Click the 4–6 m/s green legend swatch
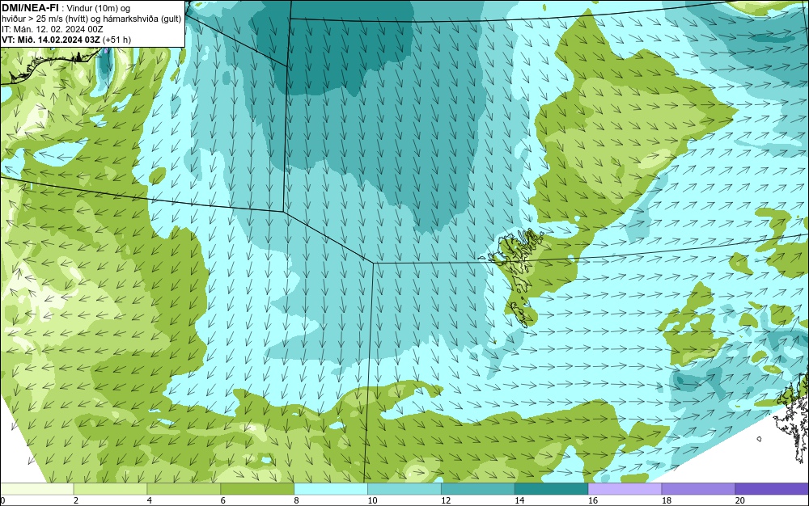 (184, 488)
